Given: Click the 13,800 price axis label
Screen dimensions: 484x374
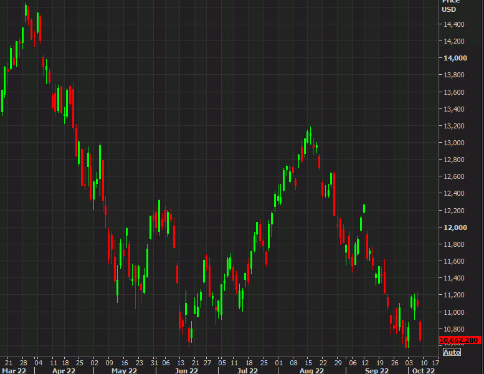Looking at the screenshot, I should (x=453, y=75).
